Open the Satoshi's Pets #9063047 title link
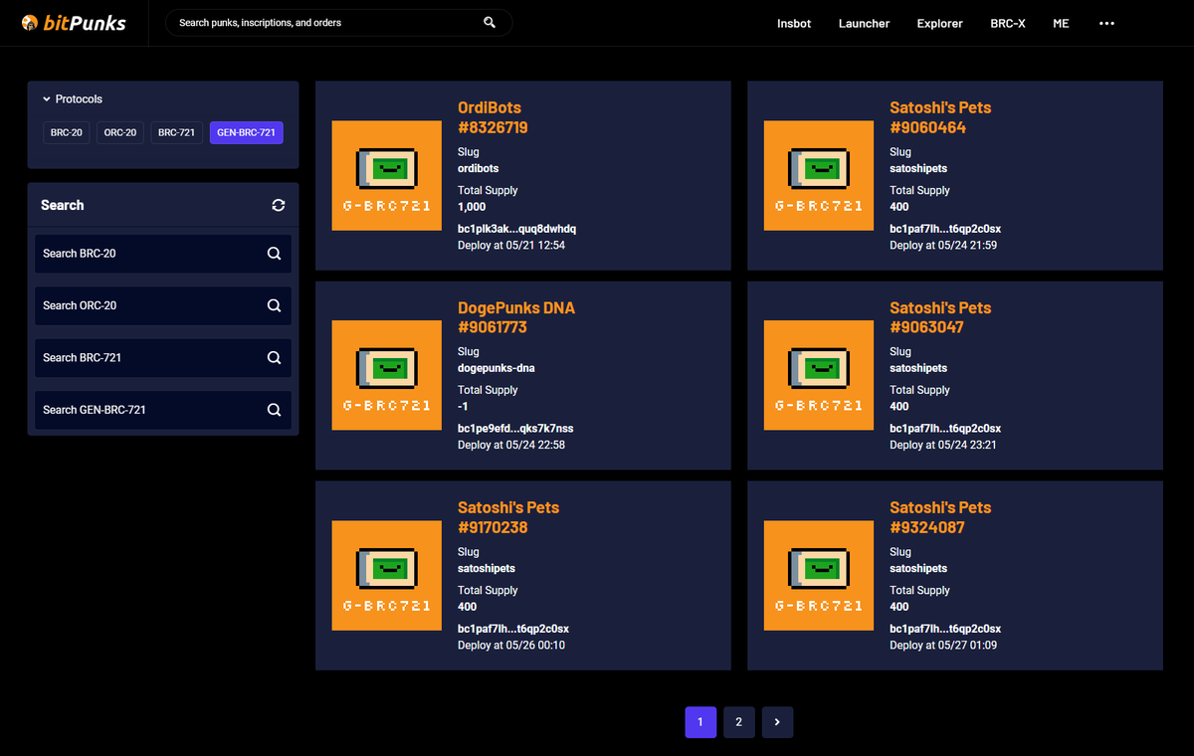Viewport: 1194px width, 756px height. tap(940, 317)
